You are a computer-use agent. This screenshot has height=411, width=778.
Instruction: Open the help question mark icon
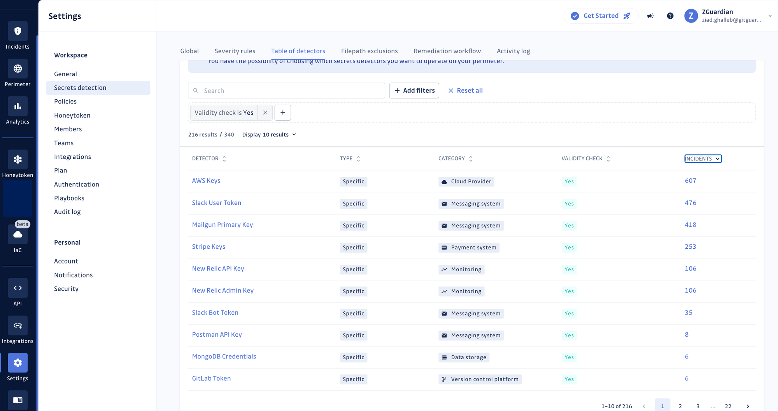click(670, 16)
